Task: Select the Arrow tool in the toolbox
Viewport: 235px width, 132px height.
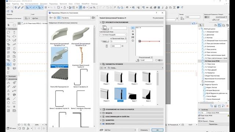Action: 8,25
